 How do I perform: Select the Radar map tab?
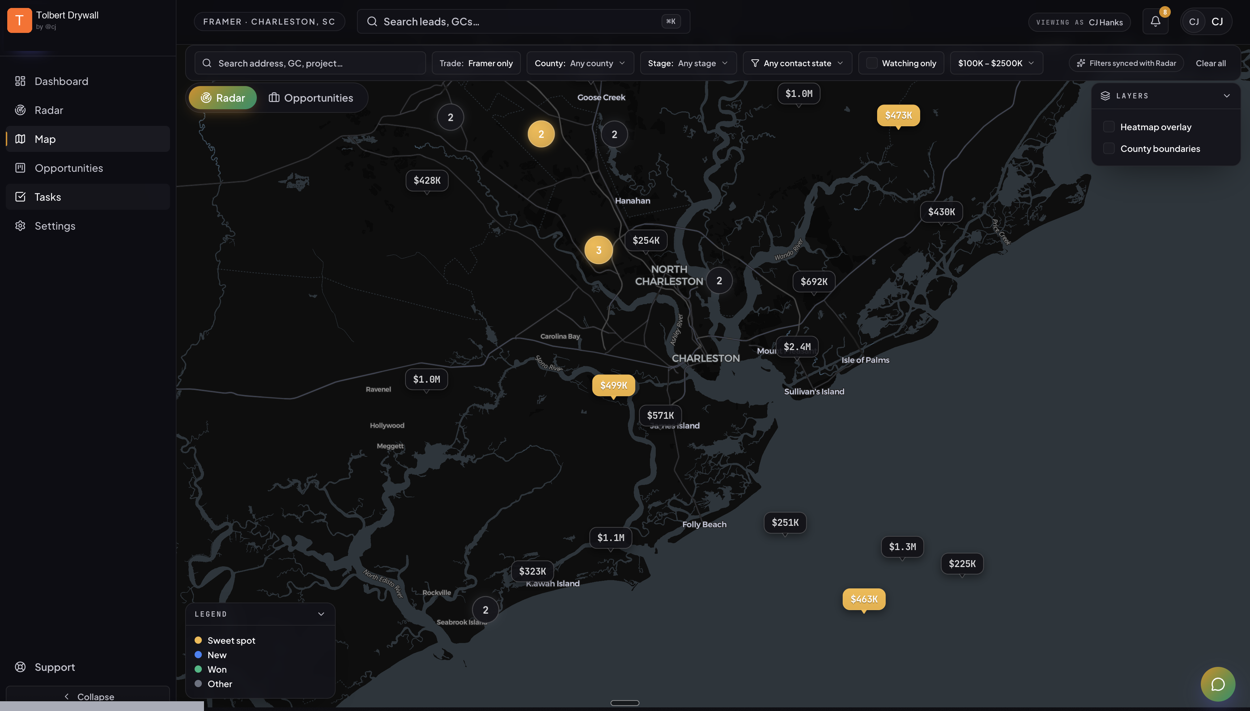(x=223, y=98)
